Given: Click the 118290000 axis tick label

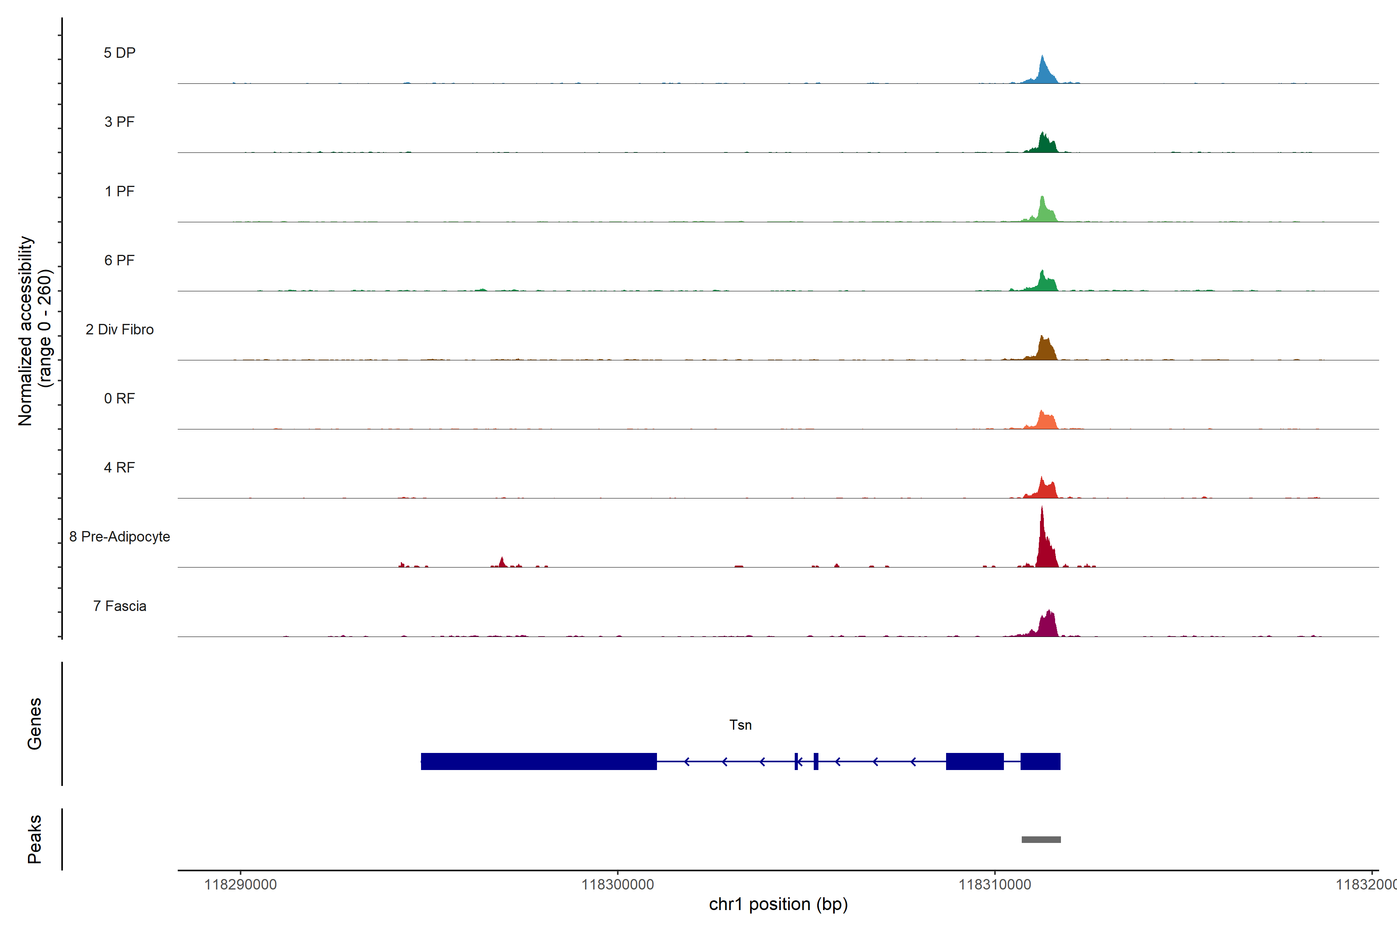Looking at the screenshot, I should 241,885.
